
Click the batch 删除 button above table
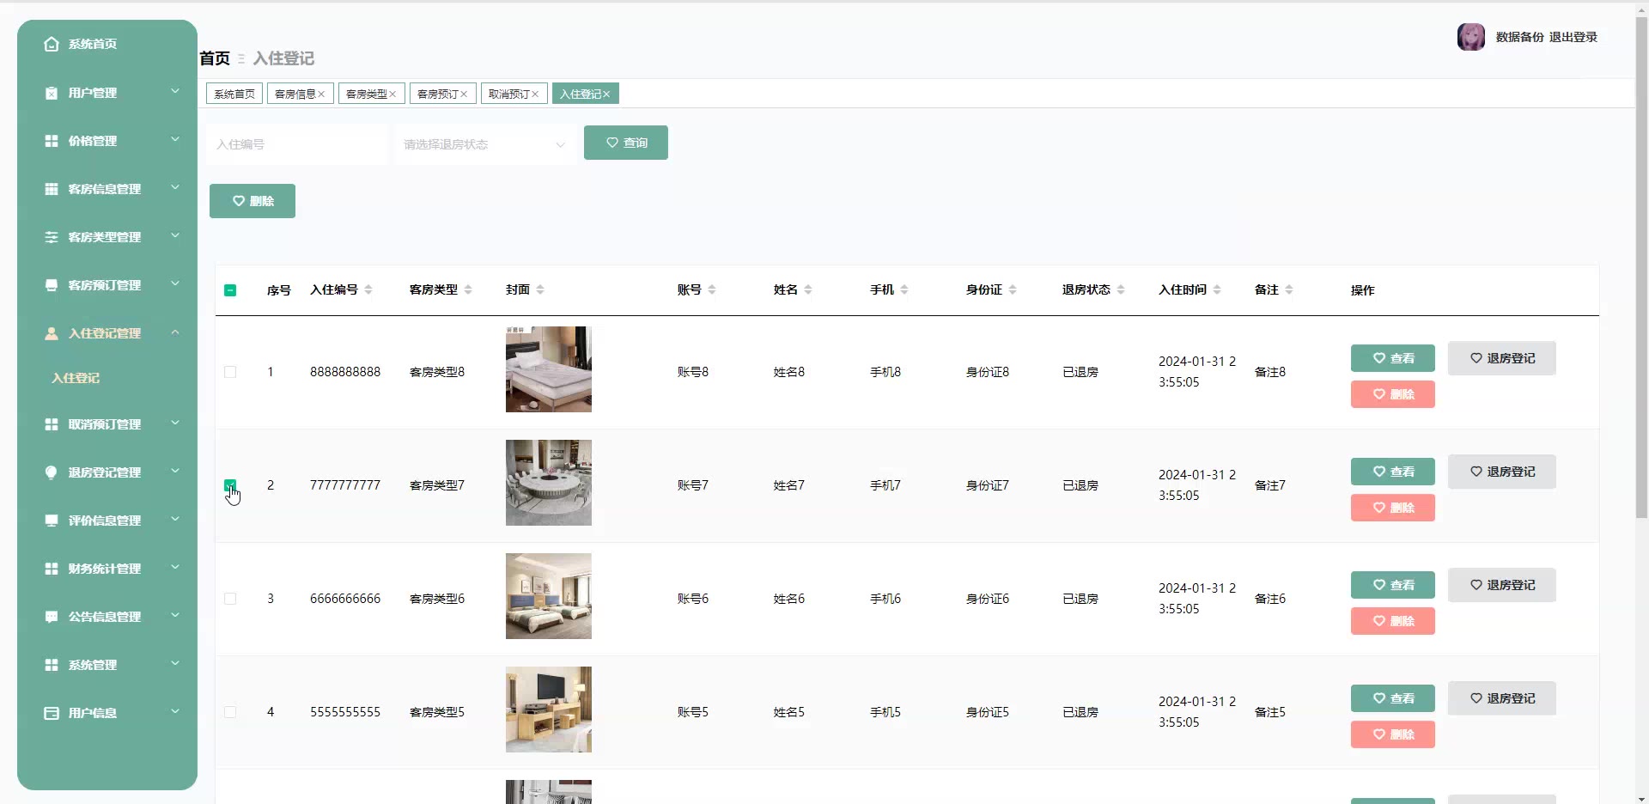[x=253, y=201]
